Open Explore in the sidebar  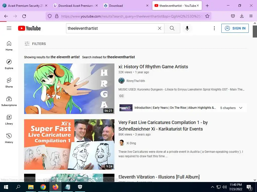tap(9, 64)
